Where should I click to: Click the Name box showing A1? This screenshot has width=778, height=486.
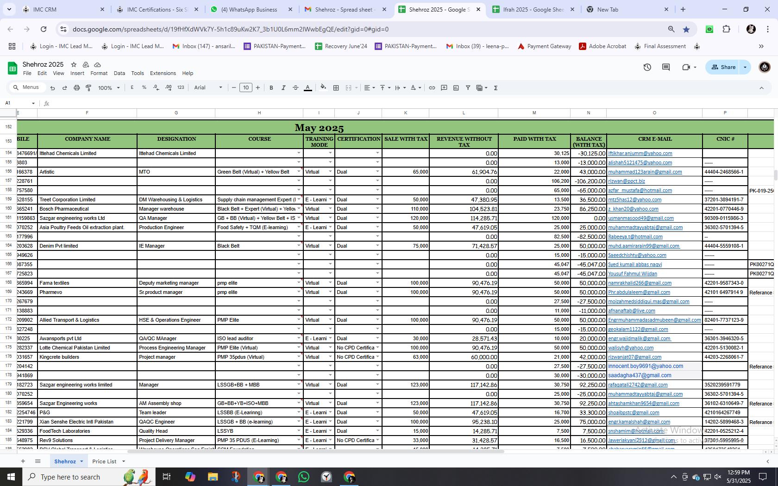pos(20,103)
